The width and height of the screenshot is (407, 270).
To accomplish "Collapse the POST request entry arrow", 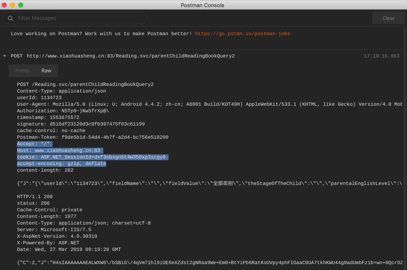I will (5, 56).
